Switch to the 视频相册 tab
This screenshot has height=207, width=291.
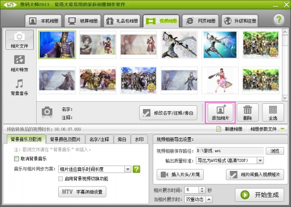point(161,21)
